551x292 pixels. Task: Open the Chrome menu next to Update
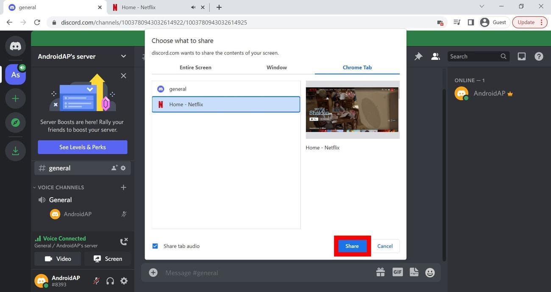pyautogui.click(x=541, y=22)
